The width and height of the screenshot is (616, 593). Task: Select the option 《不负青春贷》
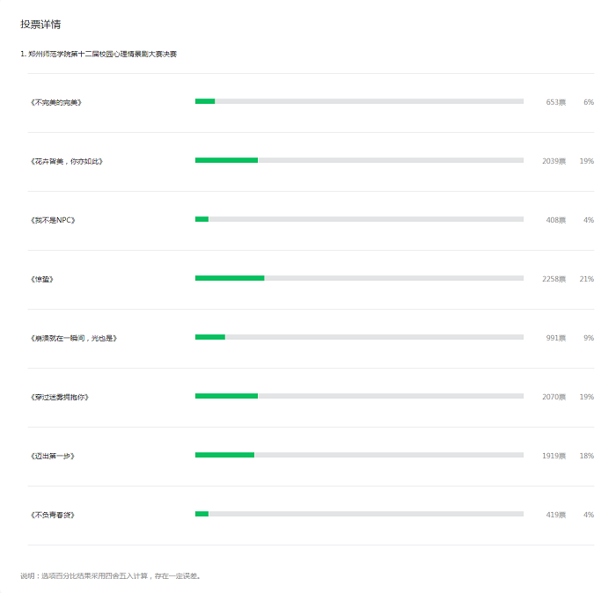tap(53, 515)
